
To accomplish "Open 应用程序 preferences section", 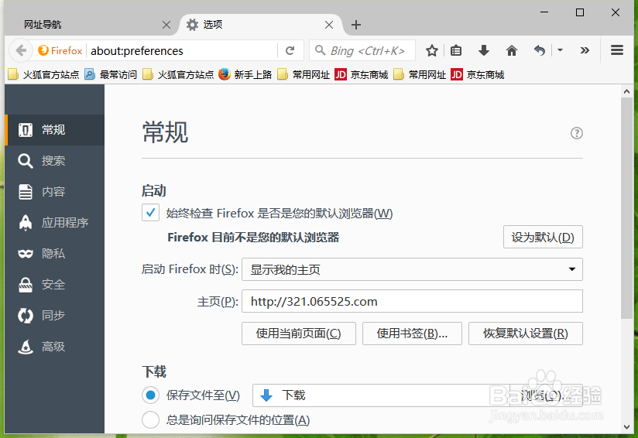I will coord(54,222).
